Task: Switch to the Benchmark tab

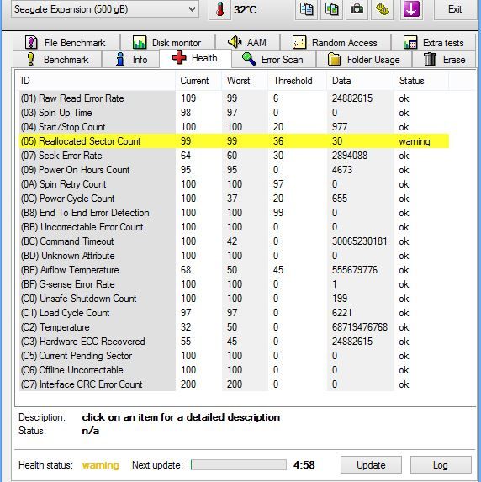Action: coord(57,60)
